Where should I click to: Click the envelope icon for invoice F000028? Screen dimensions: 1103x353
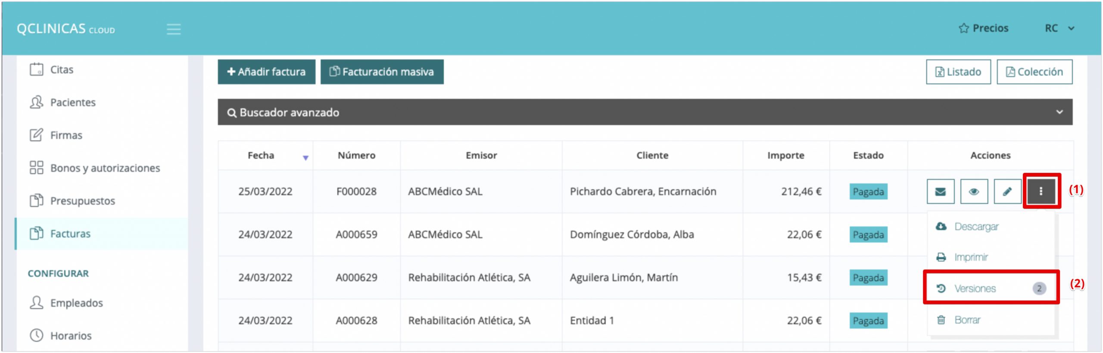coord(940,191)
